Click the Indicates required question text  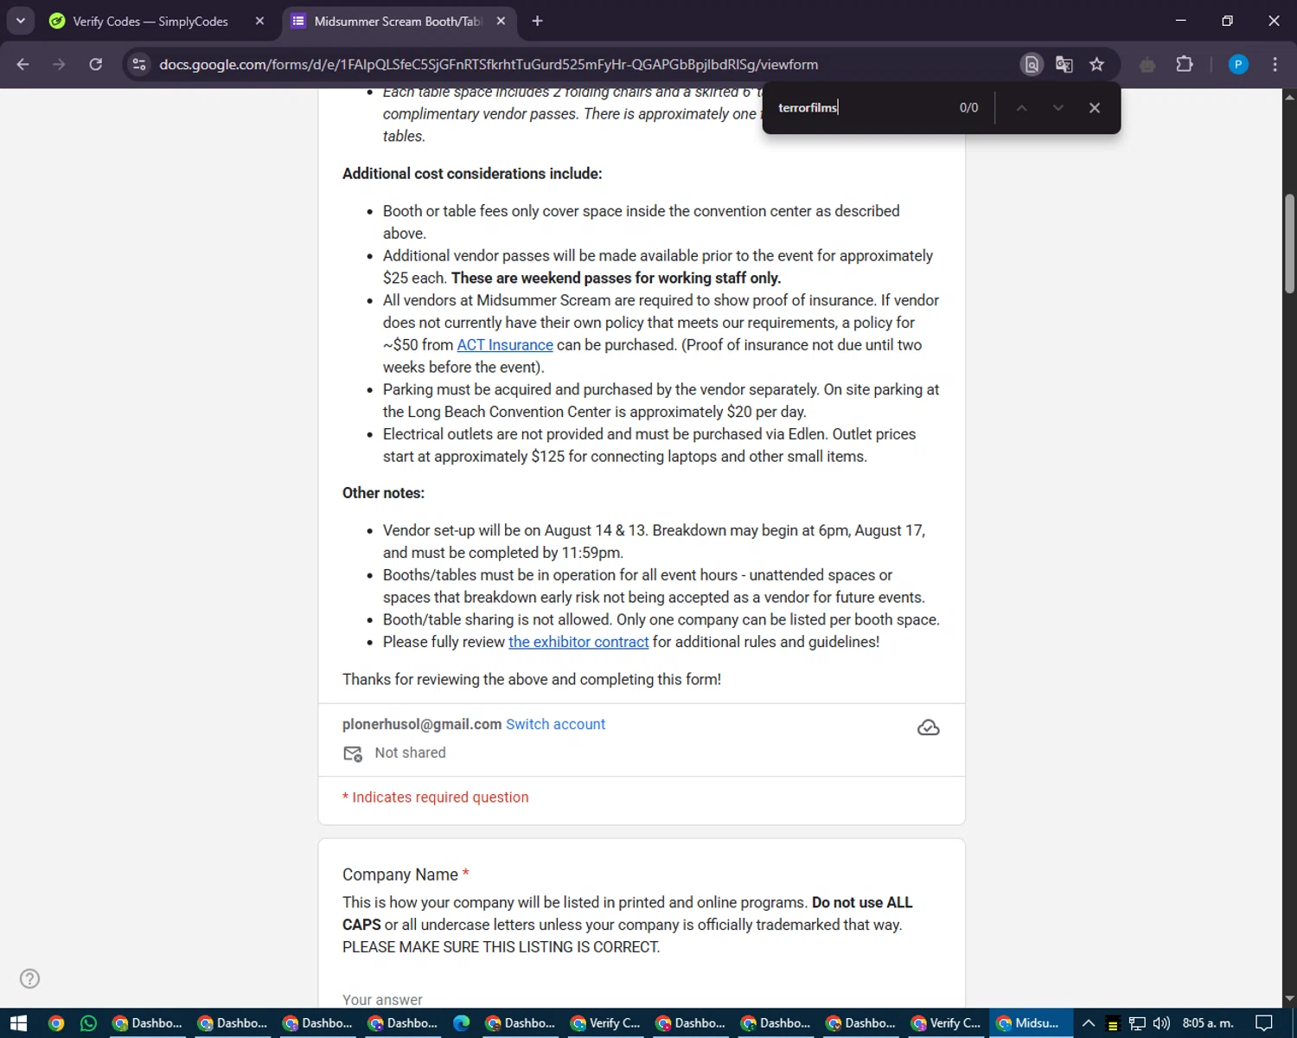(436, 798)
